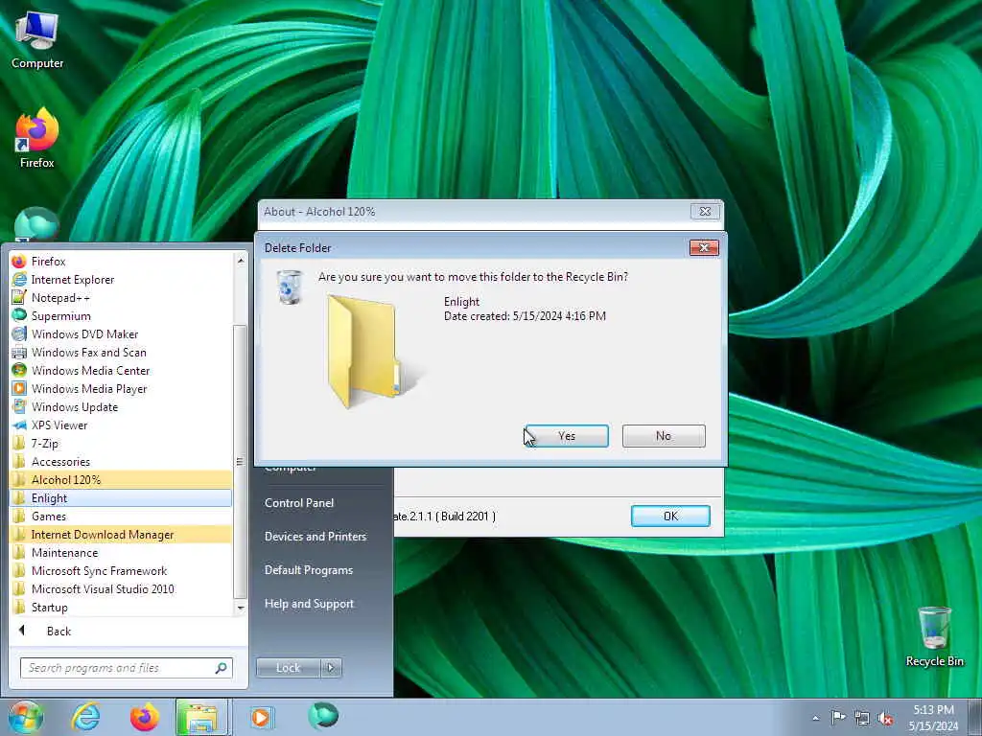Screen dimensions: 982x736
Task: Confirm deletion with the Yes button
Action: pos(567,436)
